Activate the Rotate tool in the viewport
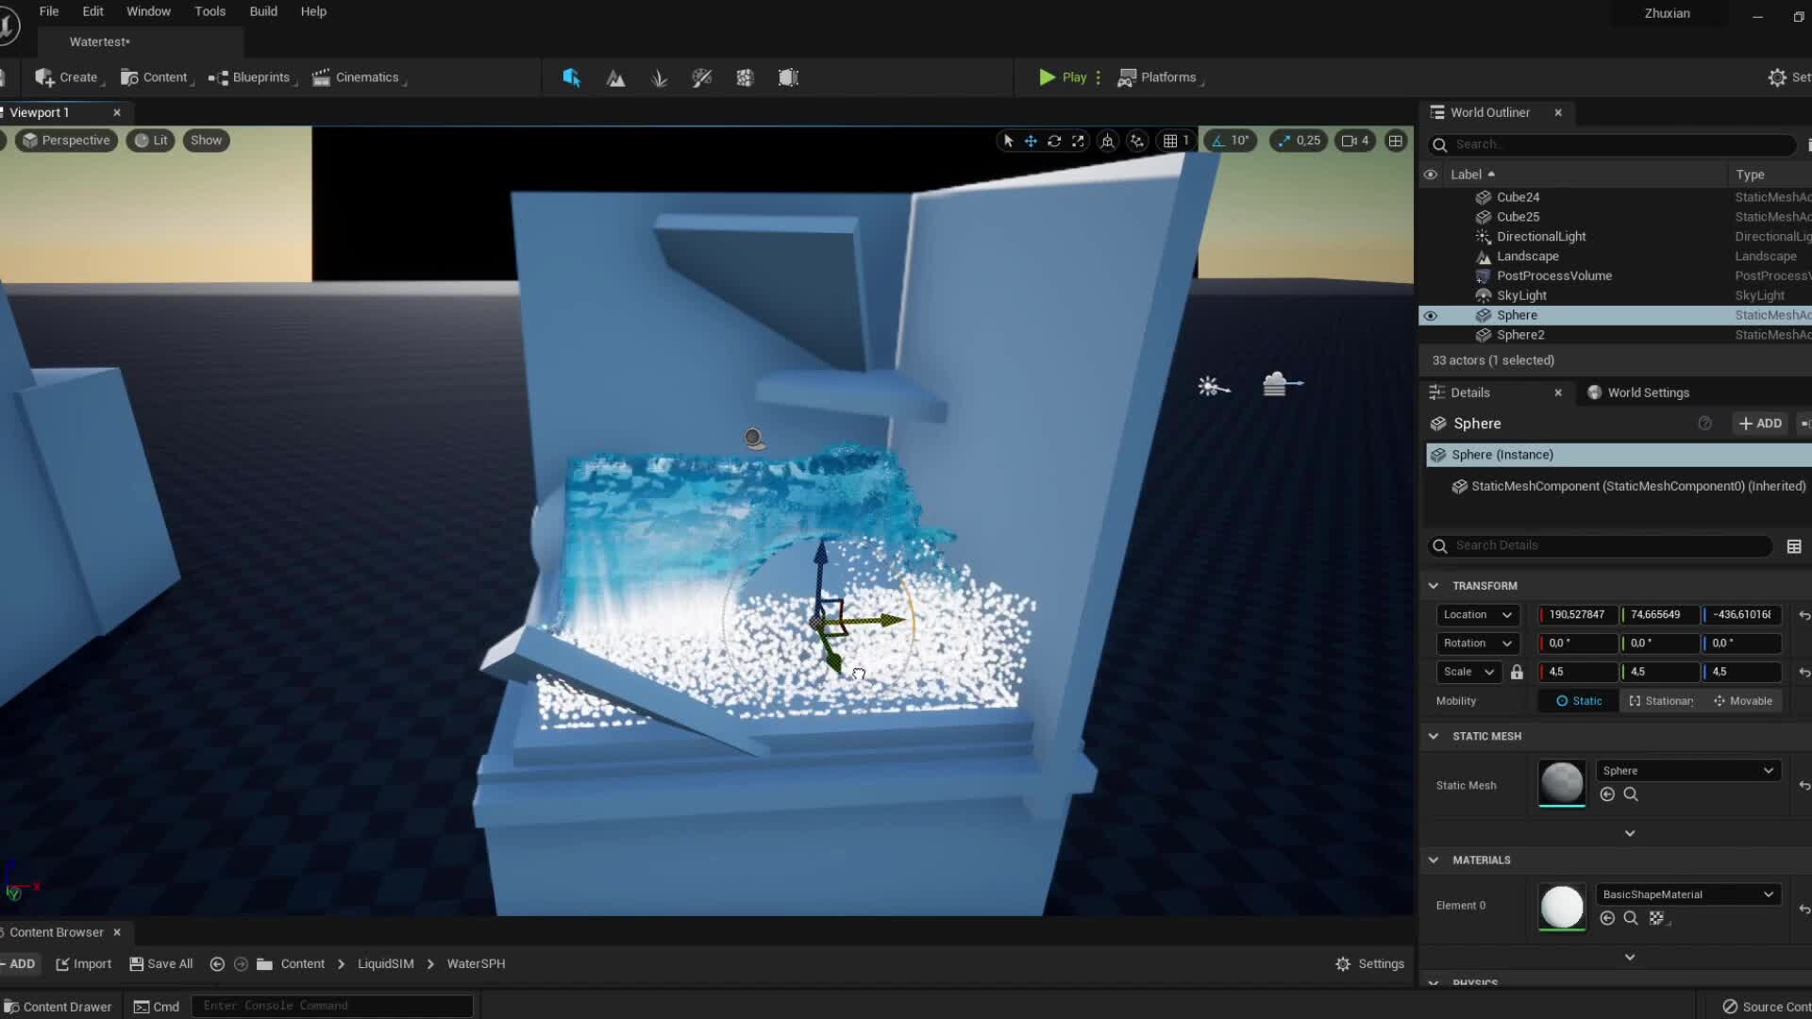Viewport: 1812px width, 1019px height. 1054,141
